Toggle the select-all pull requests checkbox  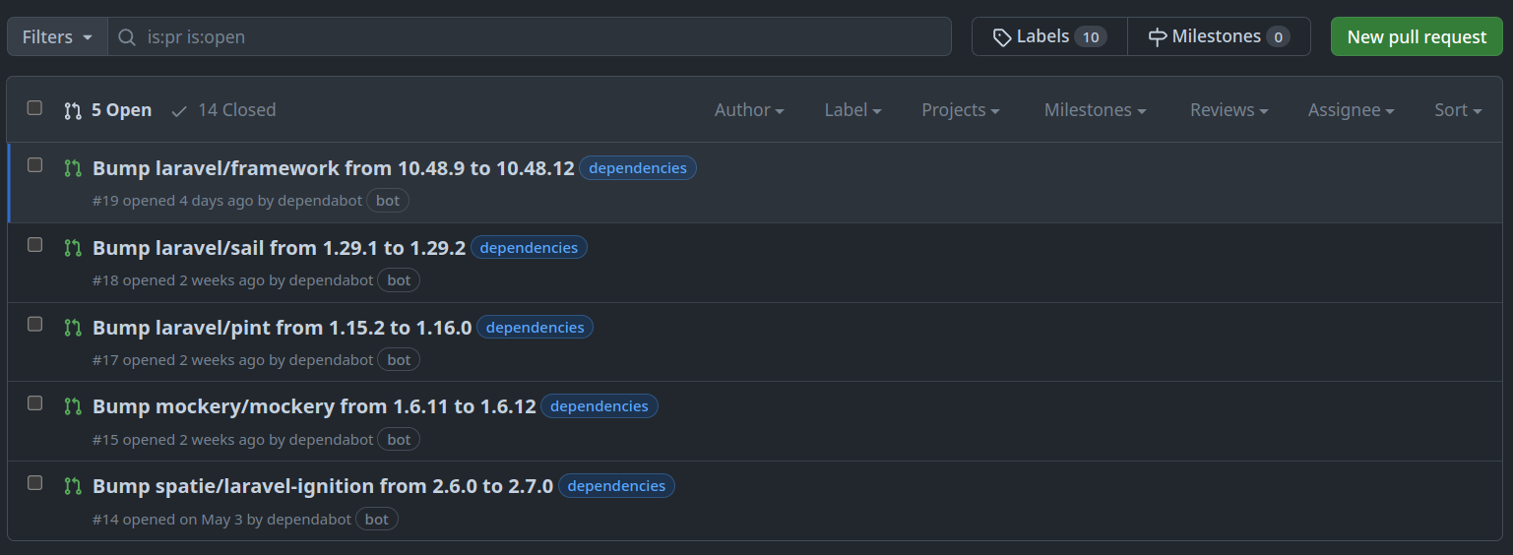[x=34, y=108]
